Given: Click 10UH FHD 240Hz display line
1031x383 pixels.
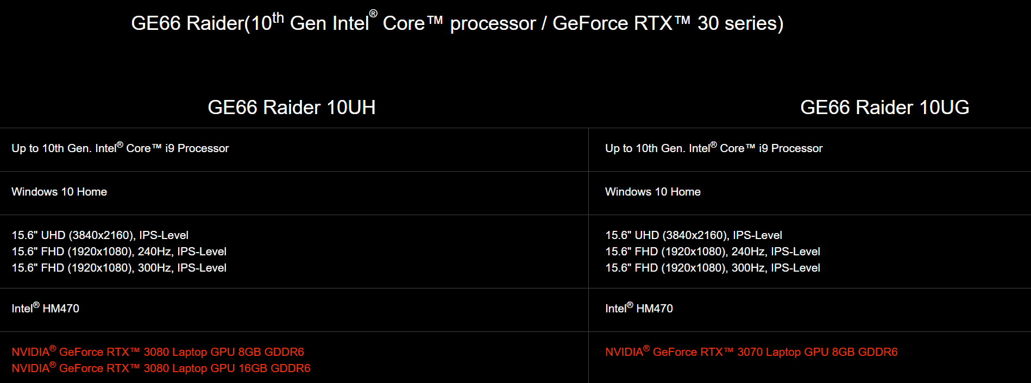Looking at the screenshot, I should (x=119, y=252).
